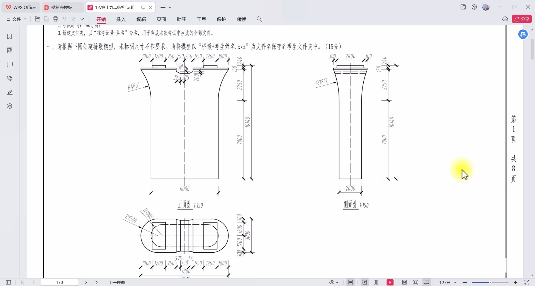Click the red 分享 share button
The width and height of the screenshot is (535, 286).
[522, 19]
